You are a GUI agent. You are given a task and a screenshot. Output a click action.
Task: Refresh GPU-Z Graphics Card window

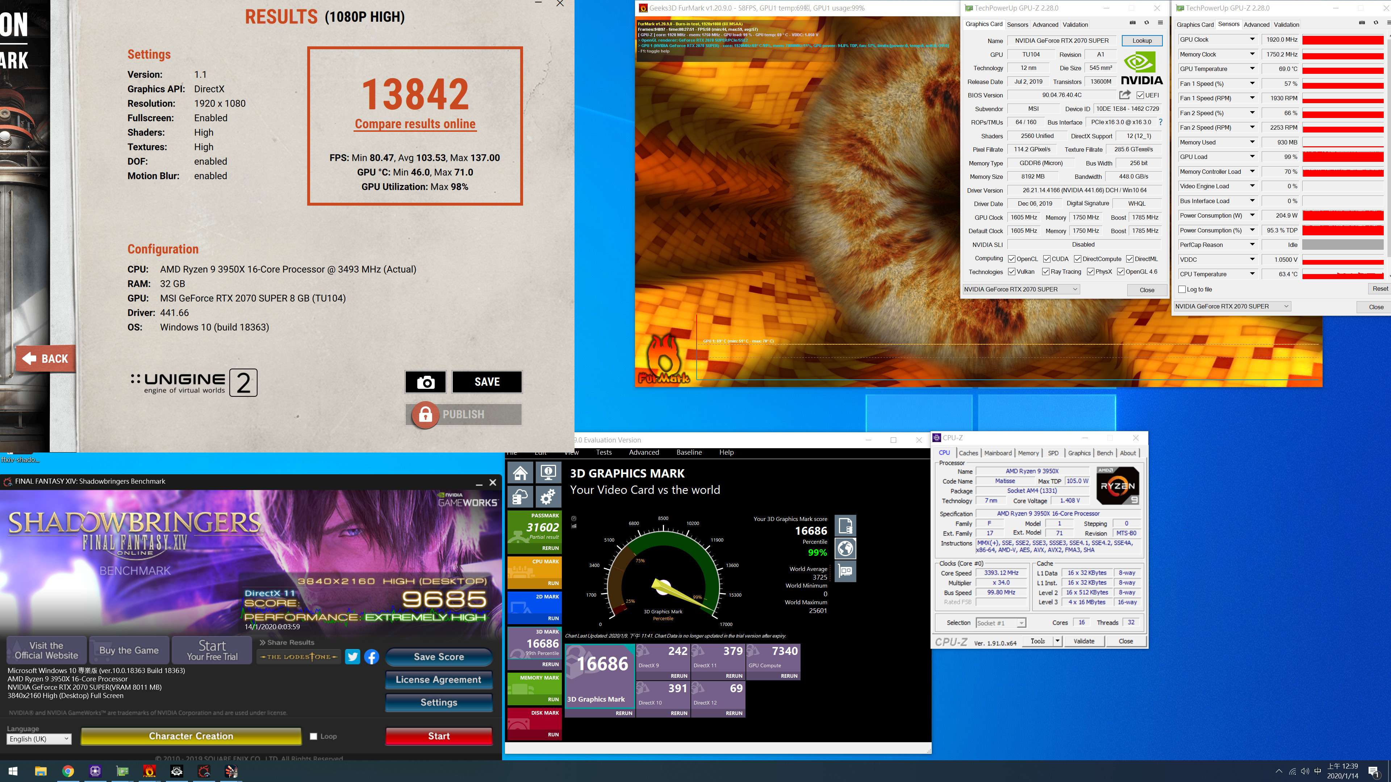(x=1146, y=23)
